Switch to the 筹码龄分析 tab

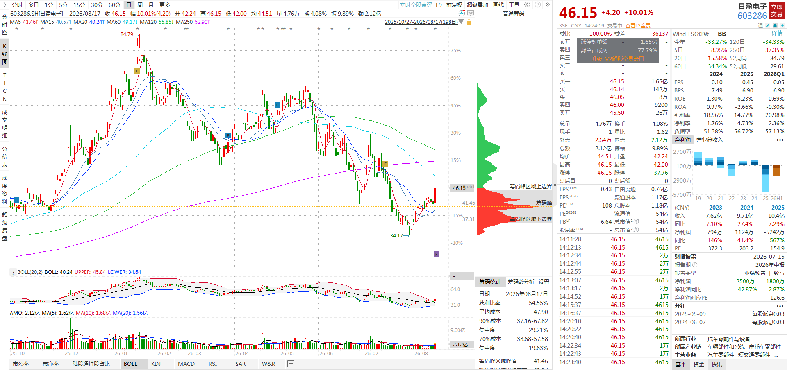(x=521, y=282)
